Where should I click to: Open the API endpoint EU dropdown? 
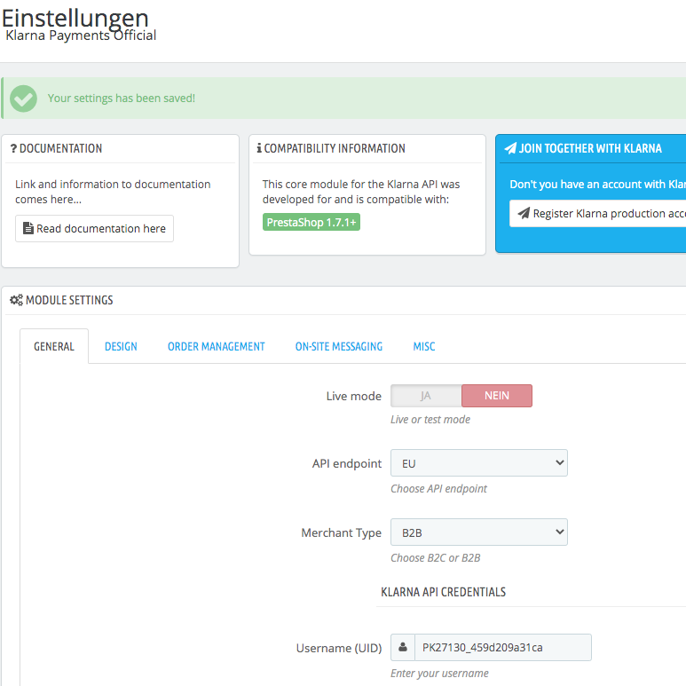pos(479,463)
